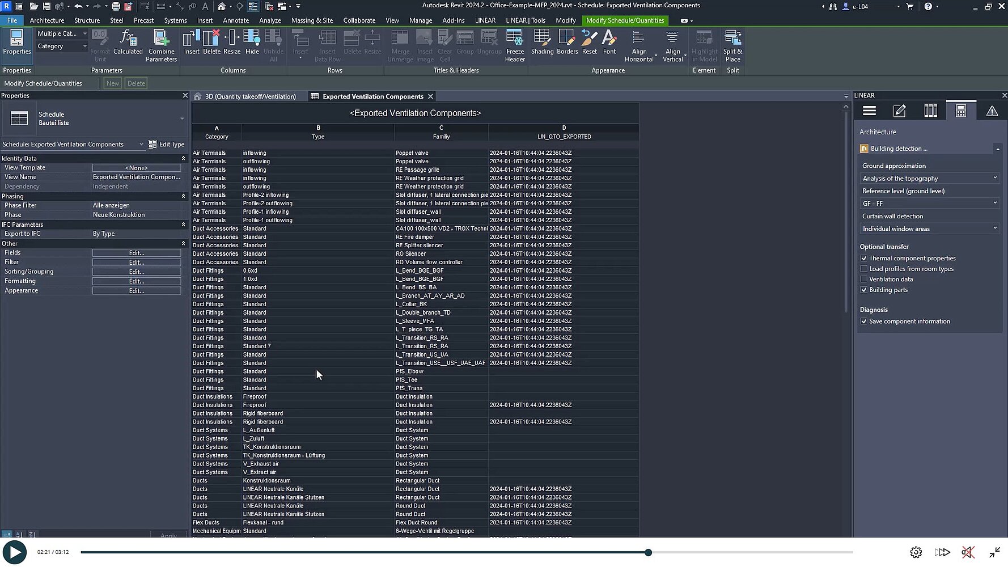The height and width of the screenshot is (567, 1008).
Task: Enable the Ventilation data checkbox
Action: coord(864,280)
